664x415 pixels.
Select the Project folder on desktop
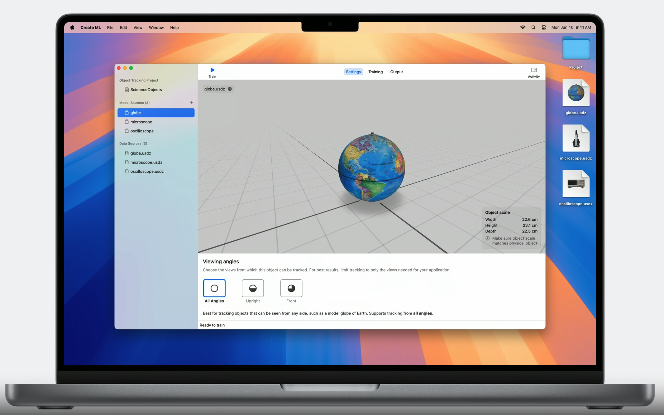576,48
